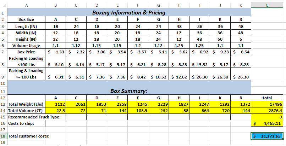Click Total Volume value 864 for box I
The image size is (286, 146).
[200, 111]
